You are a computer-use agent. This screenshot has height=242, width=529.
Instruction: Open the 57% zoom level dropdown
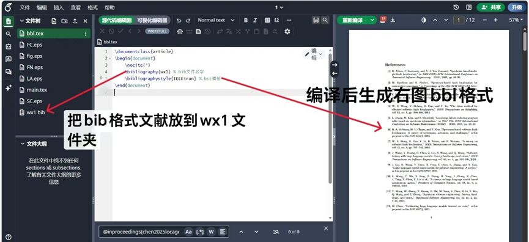[x=516, y=20]
